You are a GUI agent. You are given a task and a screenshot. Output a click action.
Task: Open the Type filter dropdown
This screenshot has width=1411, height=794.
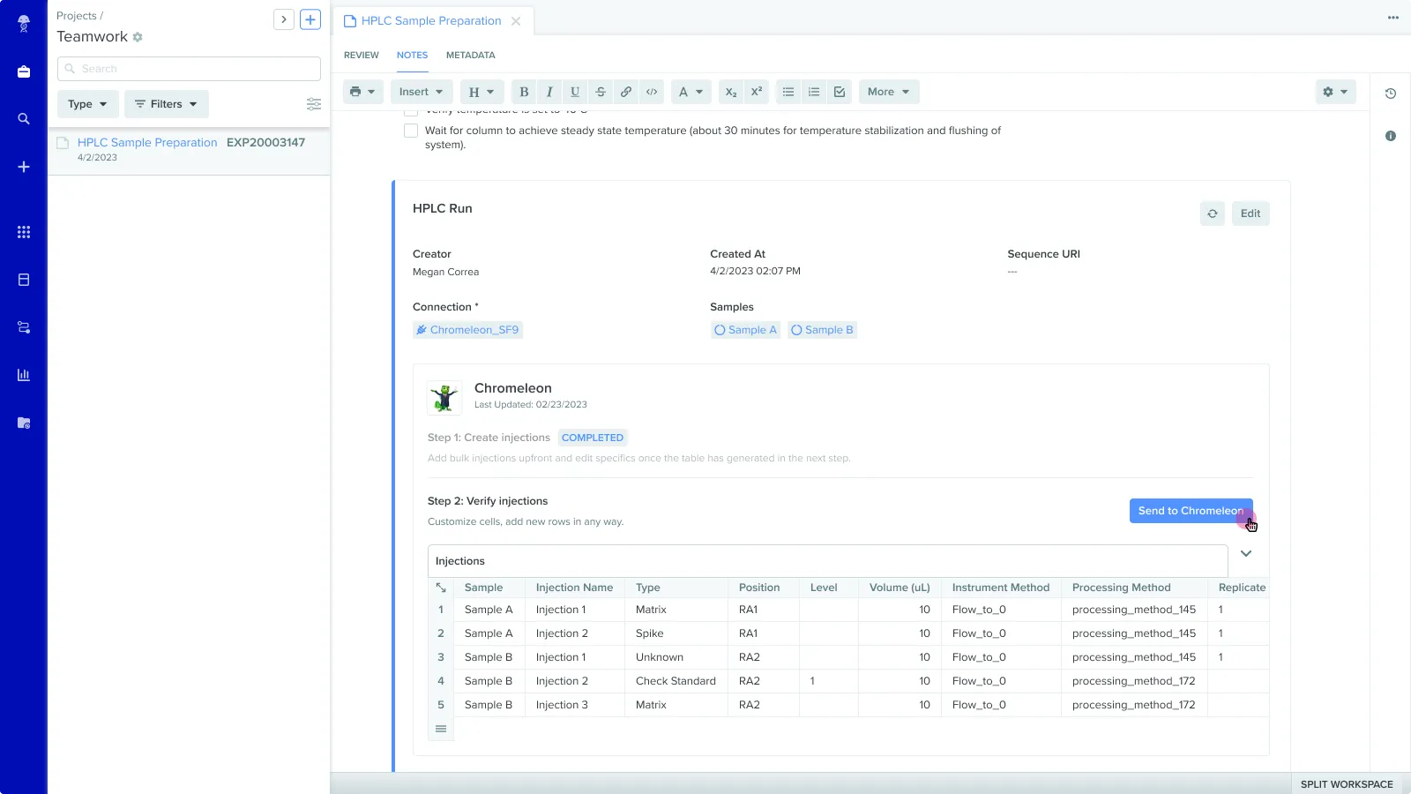pyautogui.click(x=87, y=104)
